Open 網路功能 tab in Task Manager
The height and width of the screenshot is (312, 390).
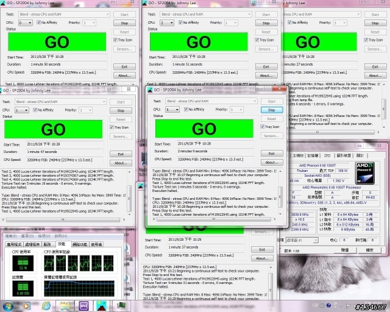tap(80, 244)
